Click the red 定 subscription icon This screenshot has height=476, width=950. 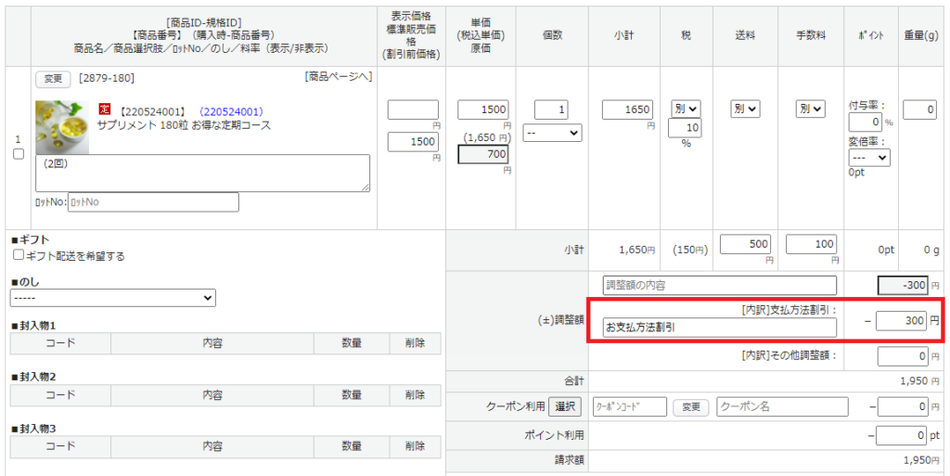click(104, 110)
